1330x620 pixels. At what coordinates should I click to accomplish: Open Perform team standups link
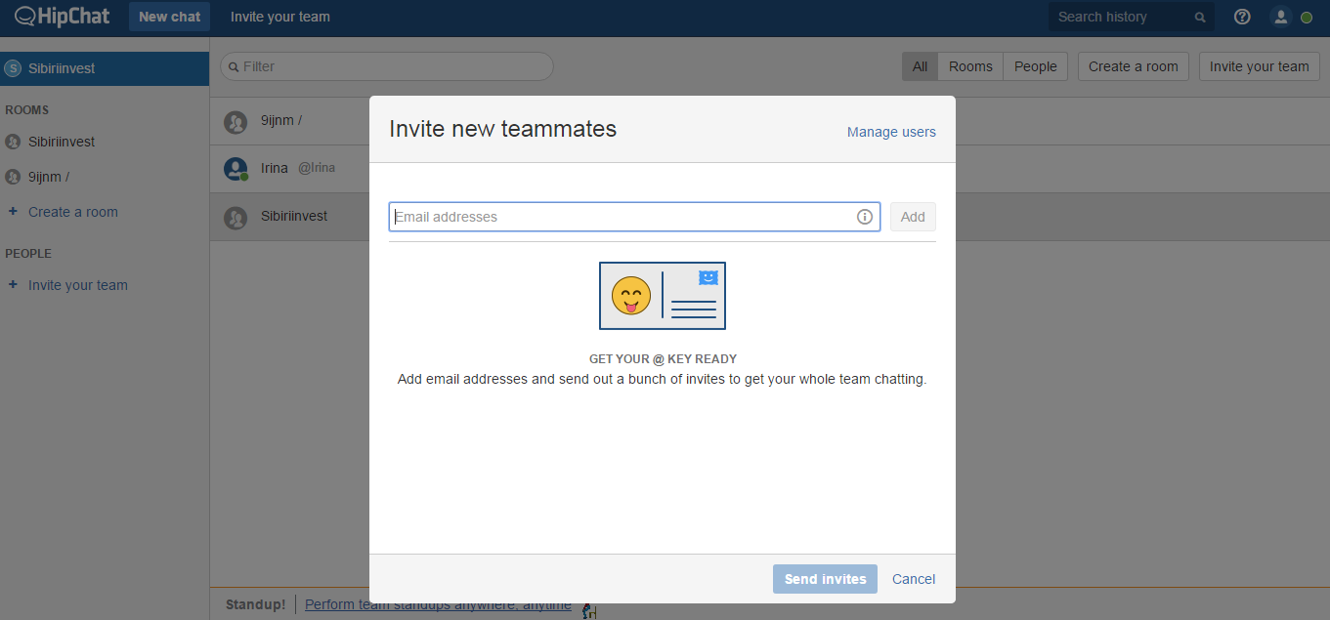[438, 604]
